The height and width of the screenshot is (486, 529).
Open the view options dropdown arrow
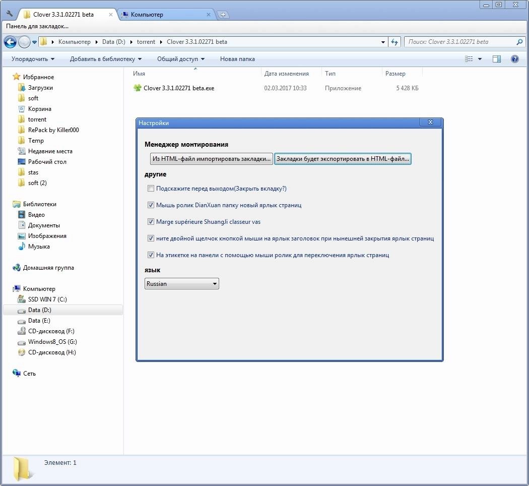pos(480,58)
